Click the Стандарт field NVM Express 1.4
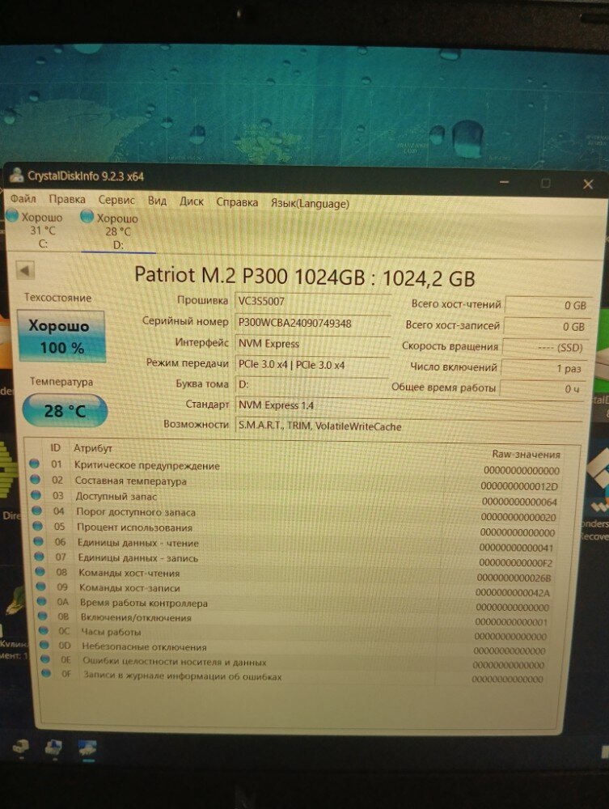 (411, 406)
